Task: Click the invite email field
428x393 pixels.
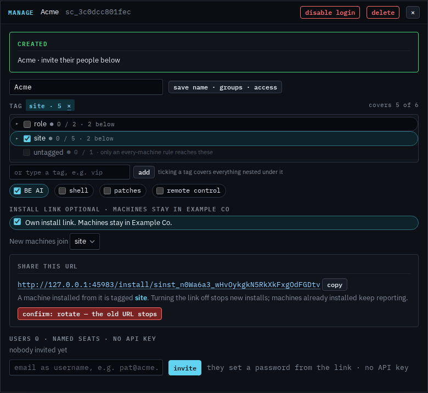Action: coord(86,368)
